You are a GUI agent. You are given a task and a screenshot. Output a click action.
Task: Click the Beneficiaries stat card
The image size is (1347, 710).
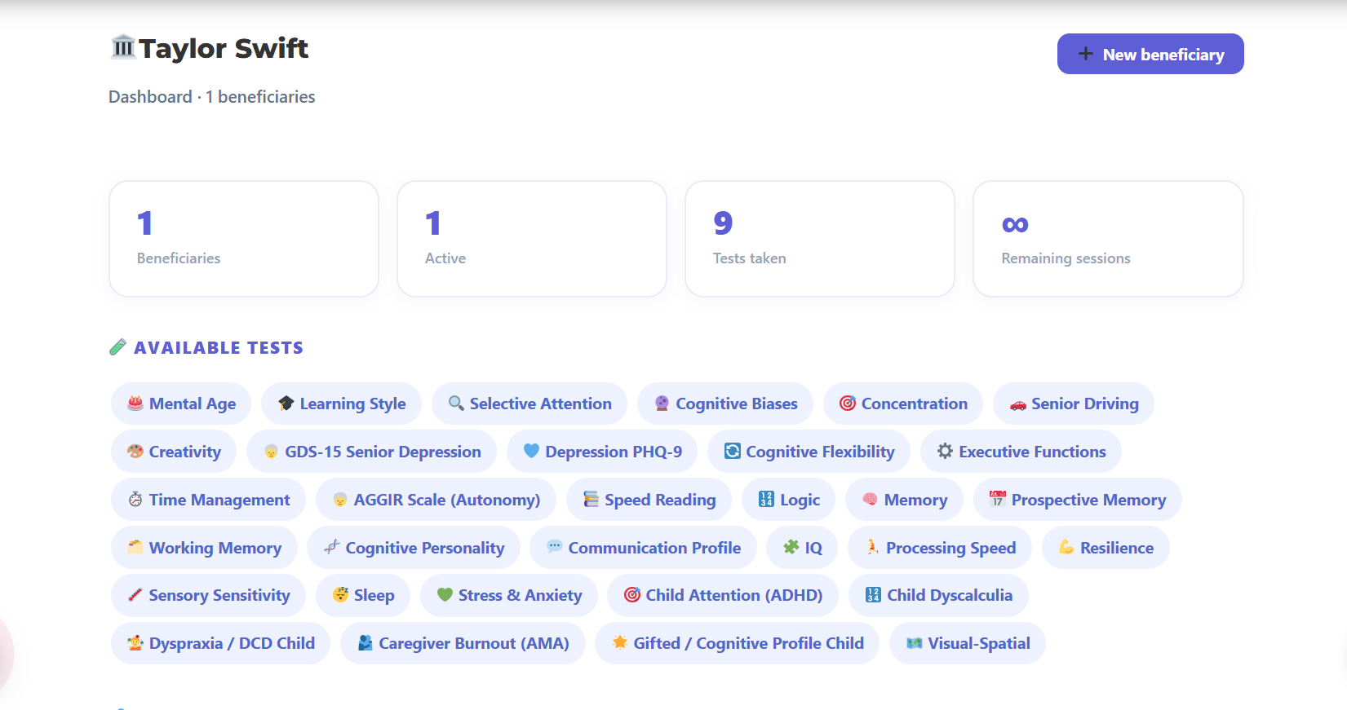point(244,239)
